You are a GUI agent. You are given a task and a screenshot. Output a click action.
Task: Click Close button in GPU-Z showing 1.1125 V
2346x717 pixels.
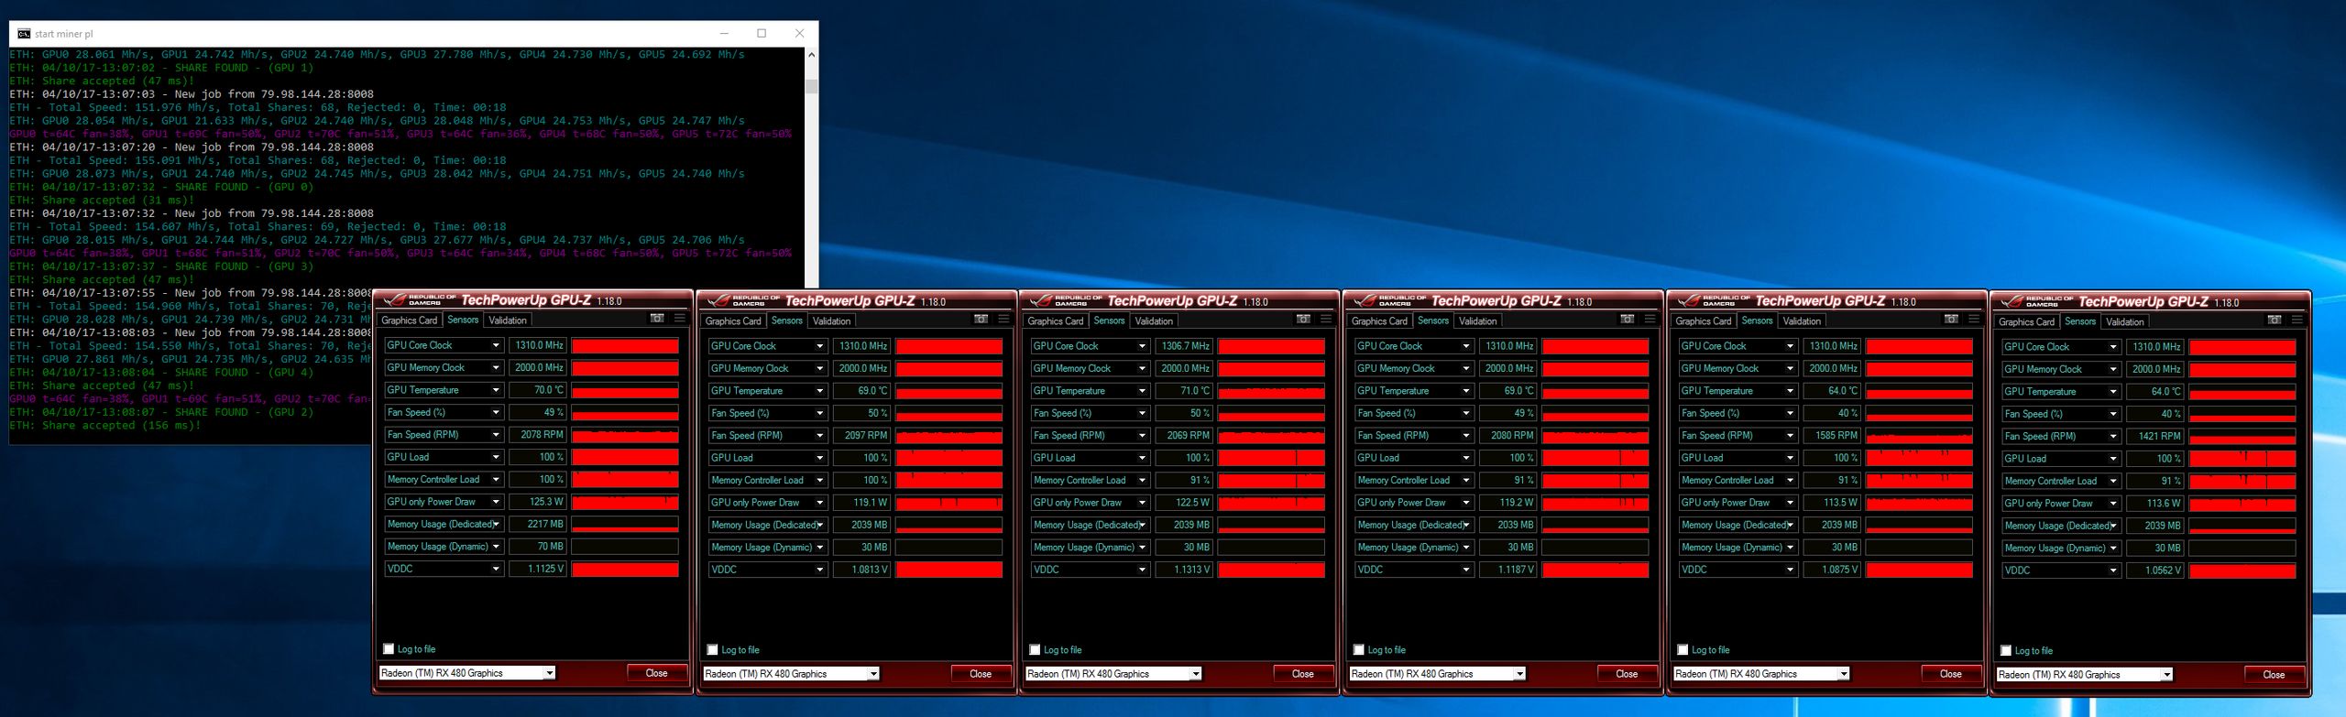(657, 673)
